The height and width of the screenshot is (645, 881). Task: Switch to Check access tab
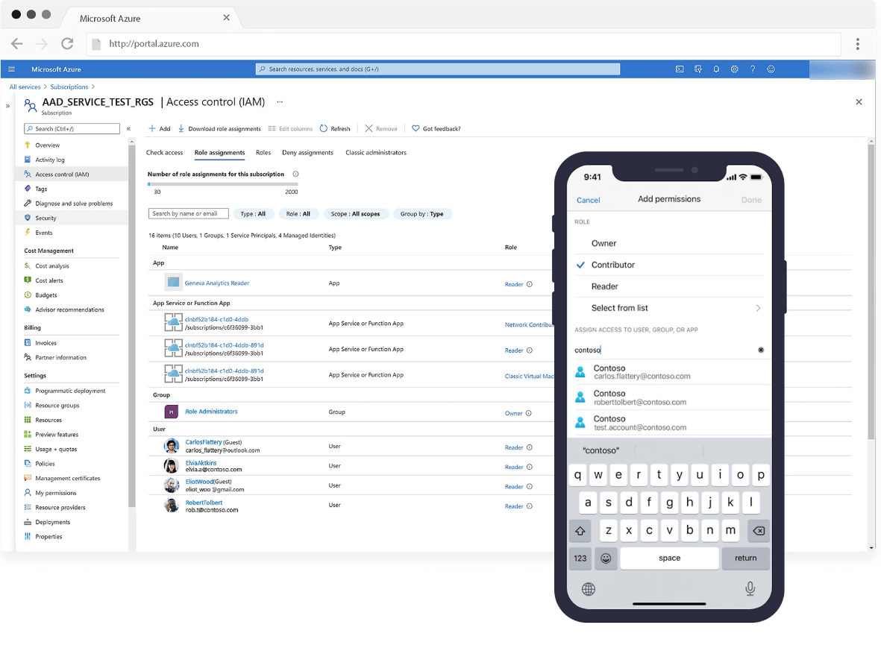pos(165,153)
